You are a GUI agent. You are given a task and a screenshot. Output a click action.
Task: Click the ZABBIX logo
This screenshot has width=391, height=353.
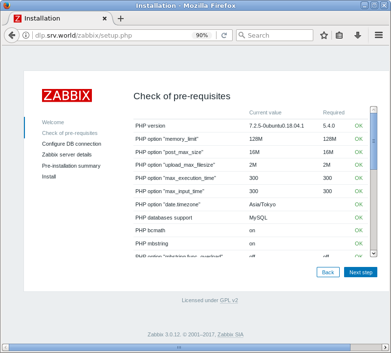(67, 95)
